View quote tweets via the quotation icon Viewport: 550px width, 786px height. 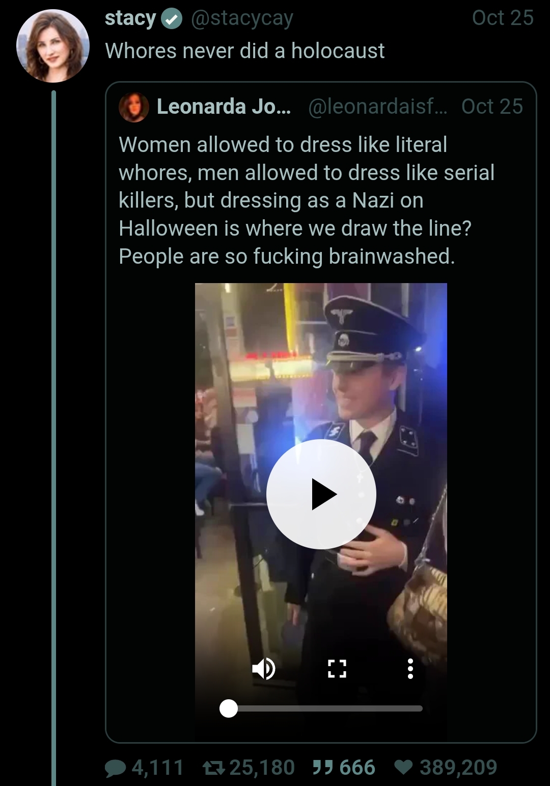(322, 768)
